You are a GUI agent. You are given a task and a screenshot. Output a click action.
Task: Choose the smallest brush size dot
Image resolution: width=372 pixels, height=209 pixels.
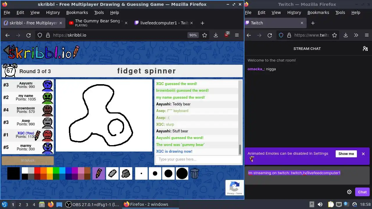click(x=142, y=173)
